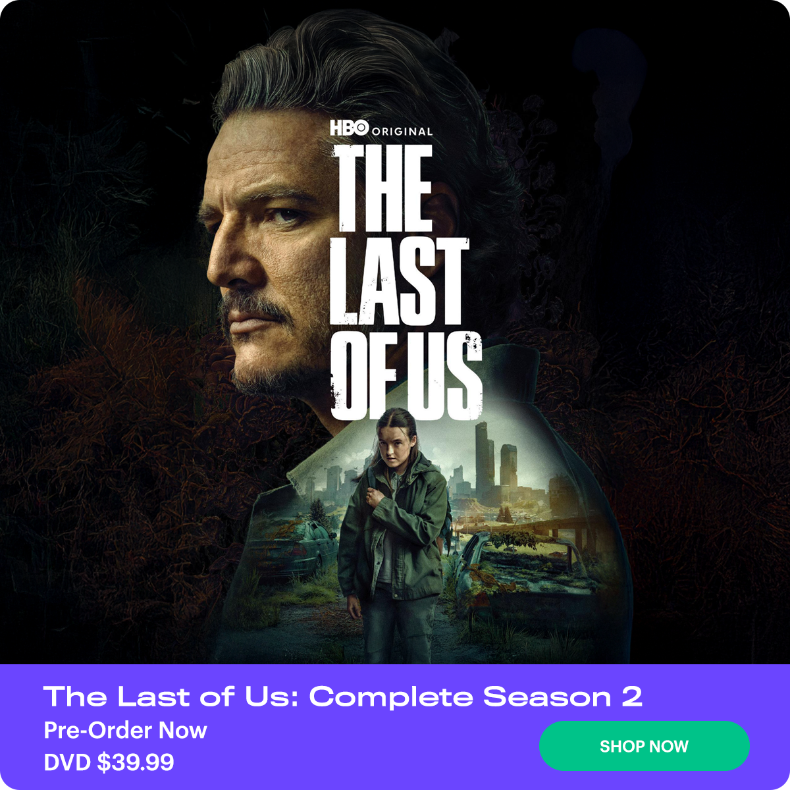This screenshot has width=790, height=790.
Task: Click the ORIGINAL text beside the HBO logo
Action: click(x=402, y=131)
